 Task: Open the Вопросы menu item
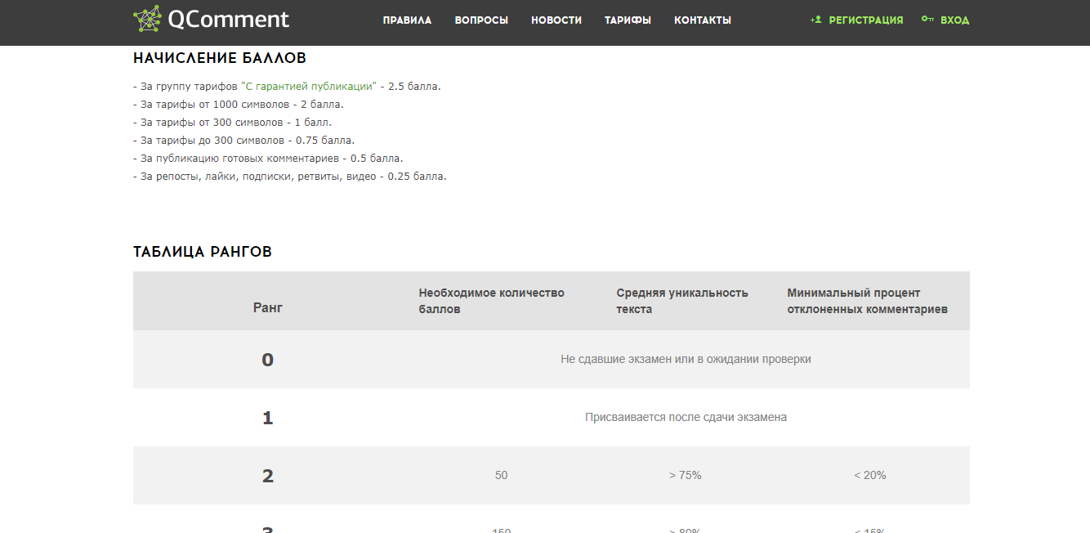481,20
